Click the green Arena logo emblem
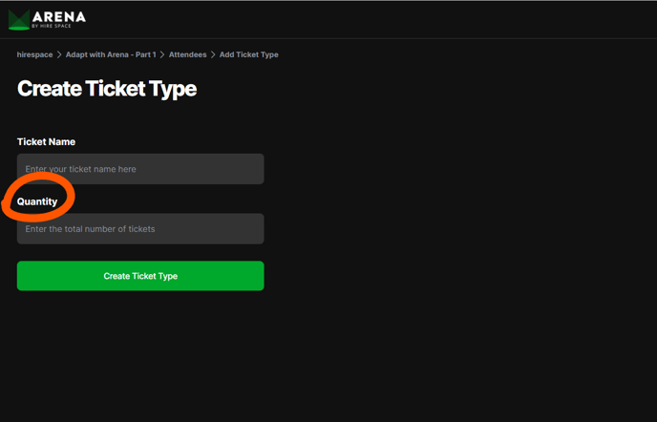The width and height of the screenshot is (657, 422). [x=19, y=20]
